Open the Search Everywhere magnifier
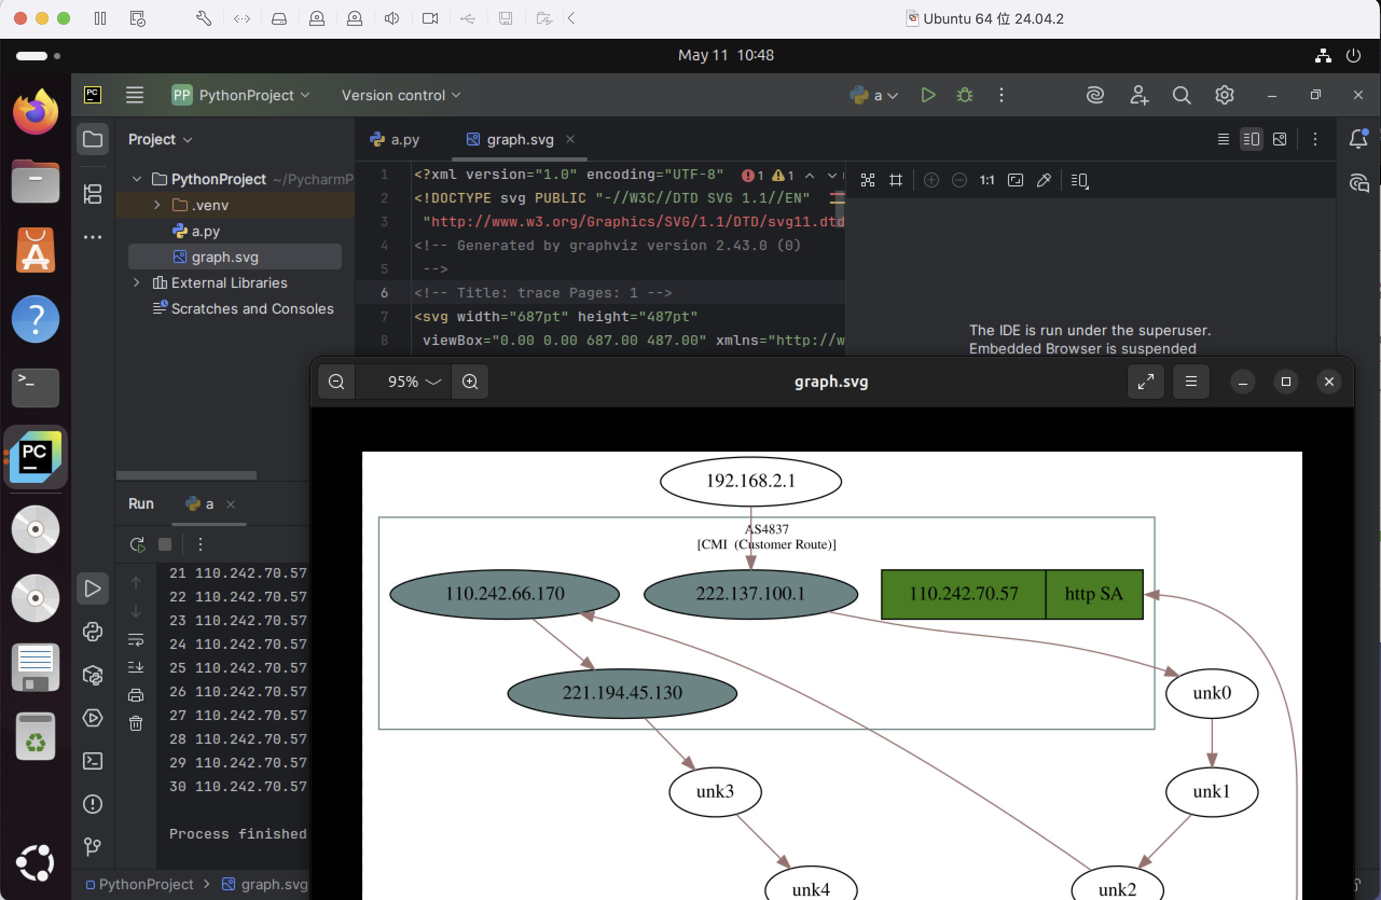Image resolution: width=1381 pixels, height=900 pixels. pos(1182,95)
